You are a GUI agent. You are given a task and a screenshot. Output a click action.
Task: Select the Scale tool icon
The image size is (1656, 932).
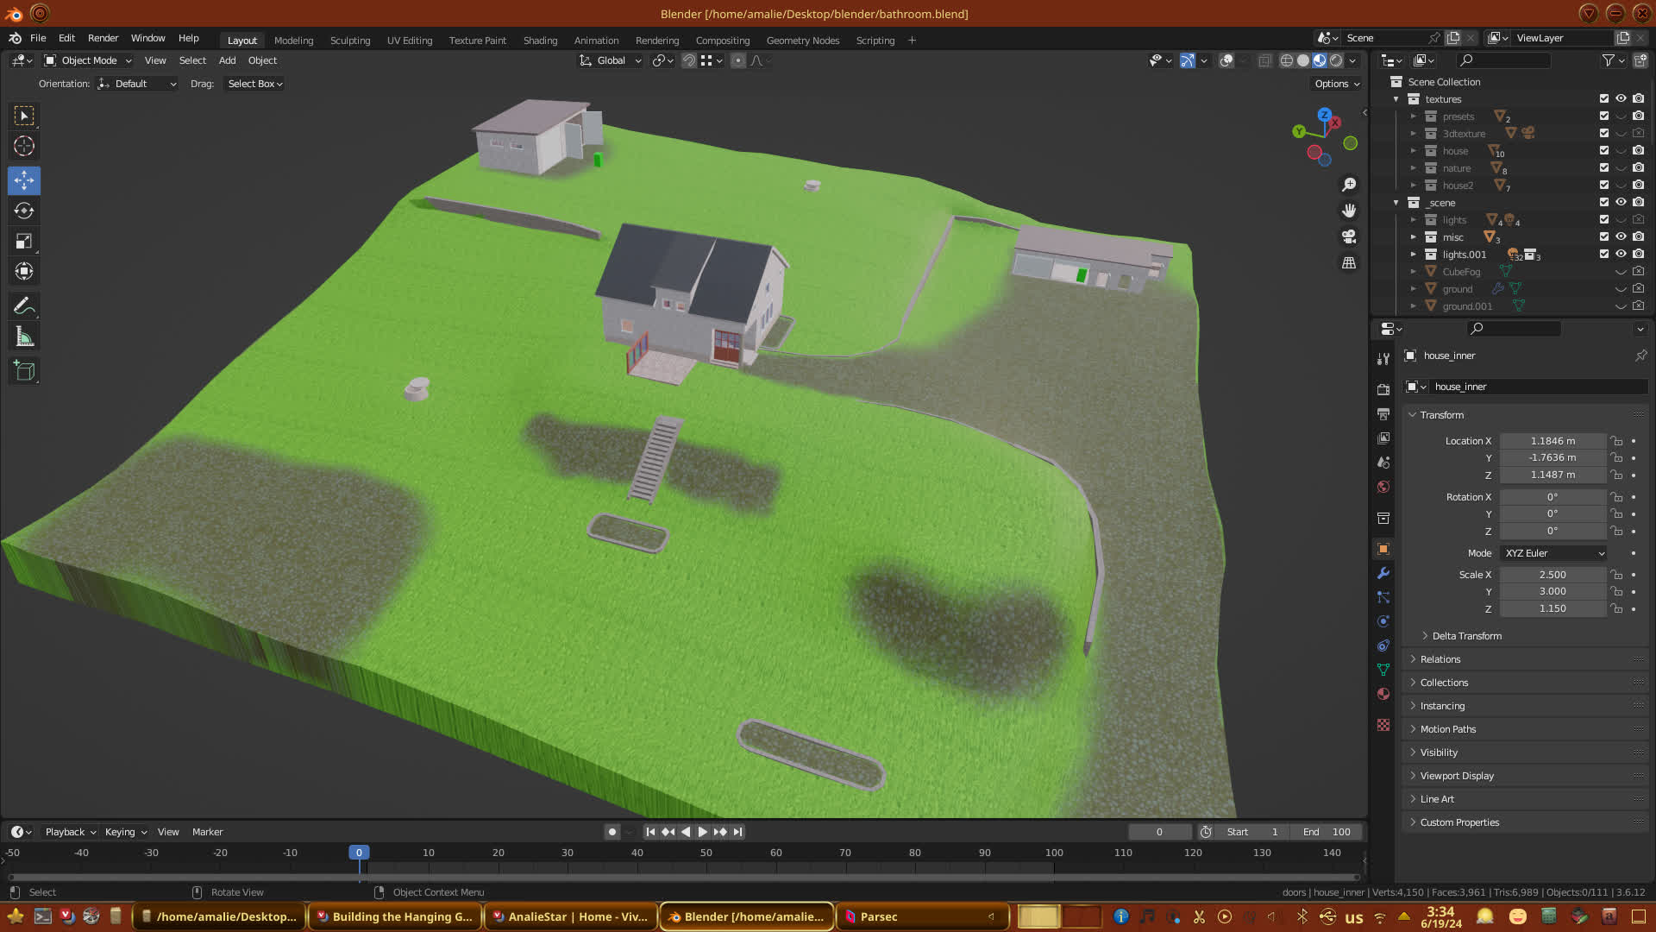tap(24, 242)
